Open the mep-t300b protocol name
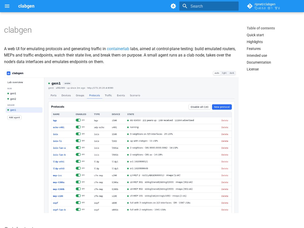 pos(59,189)
